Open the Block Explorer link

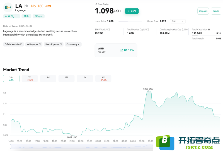[x=54, y=44]
